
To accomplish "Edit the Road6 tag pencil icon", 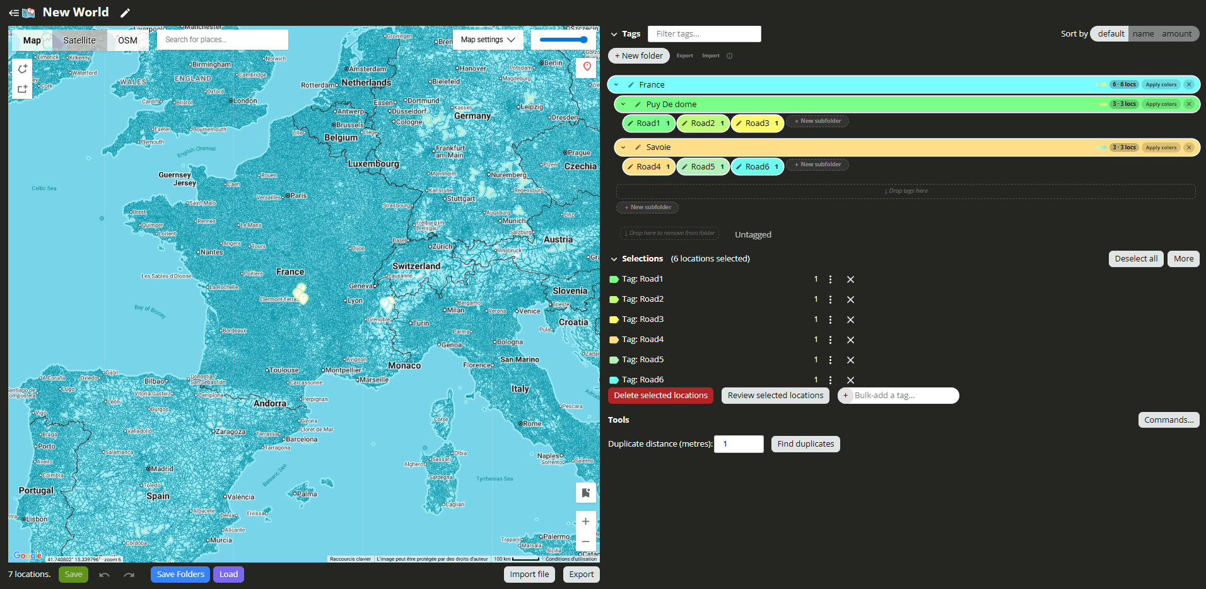I will point(739,167).
